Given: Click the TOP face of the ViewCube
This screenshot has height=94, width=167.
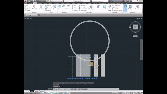Looking at the screenshot, I should click(x=135, y=27).
